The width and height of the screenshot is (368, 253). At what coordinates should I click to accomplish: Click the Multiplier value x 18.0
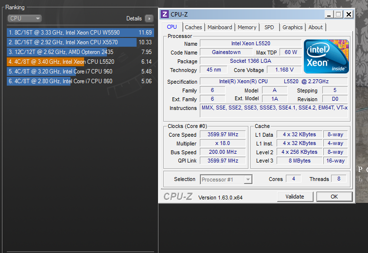(x=223, y=144)
